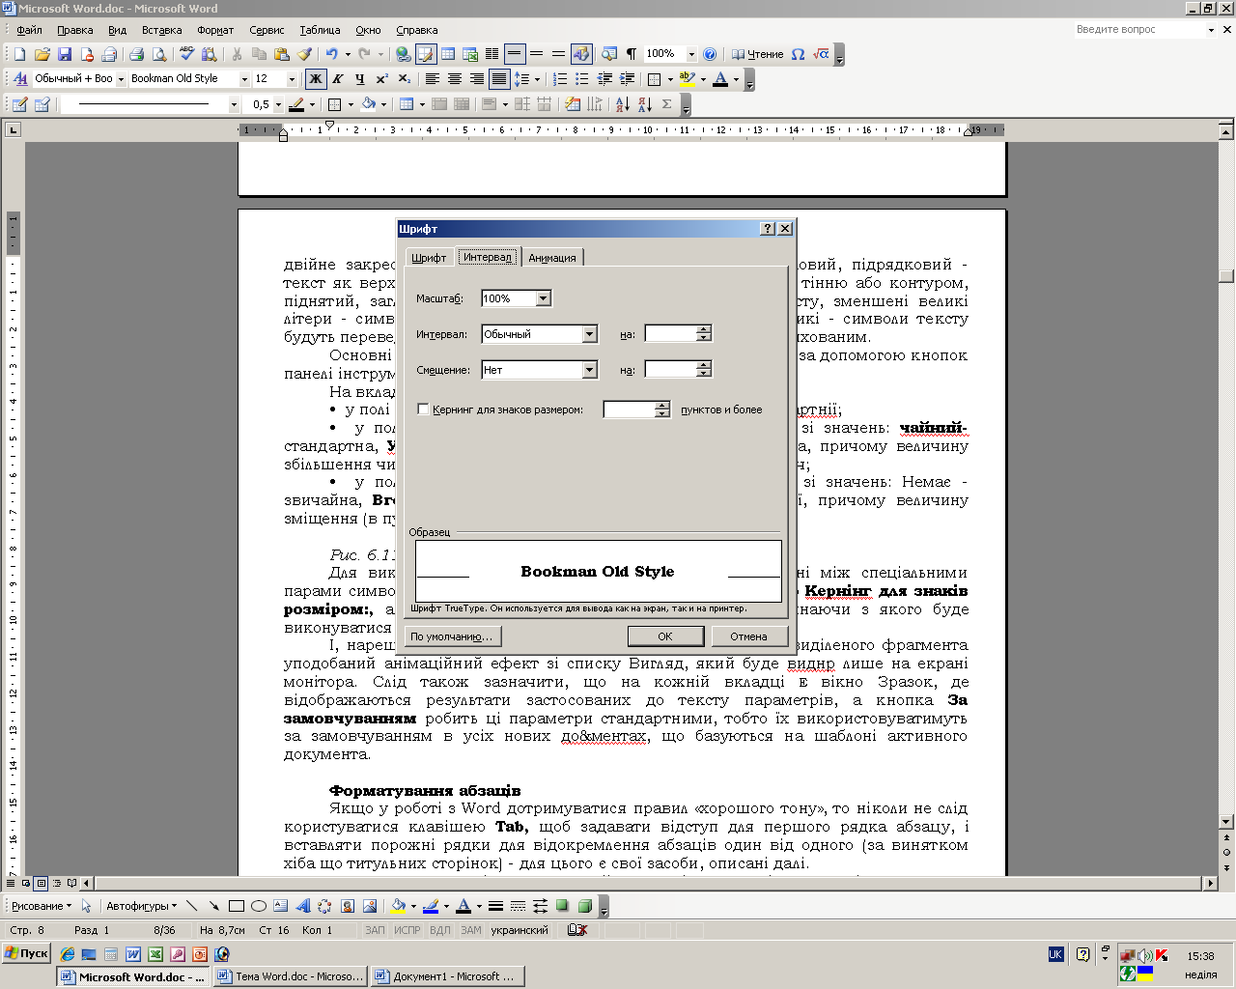The height and width of the screenshot is (989, 1236).
Task: Open the font size 12 dropdown
Action: pyautogui.click(x=292, y=79)
